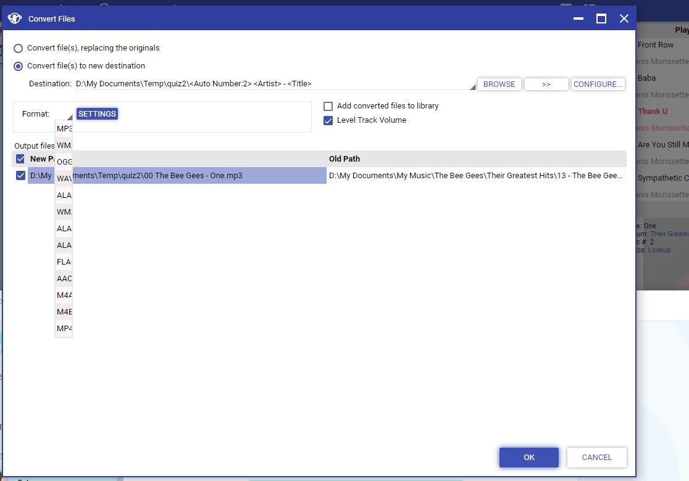Collapse the Format dropdown arrow
Image resolution: width=689 pixels, height=481 pixels.
(69, 117)
